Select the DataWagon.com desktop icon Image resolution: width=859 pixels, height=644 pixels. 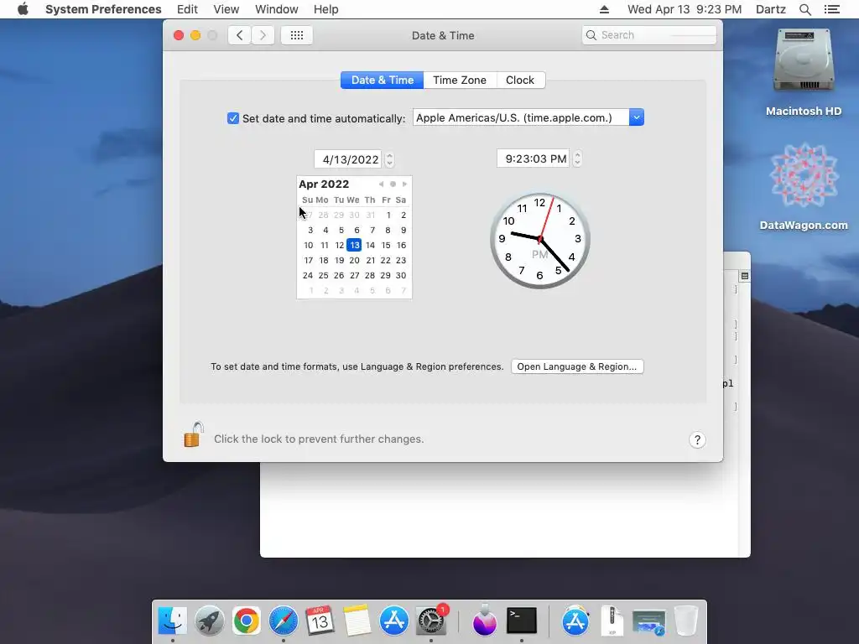(803, 176)
